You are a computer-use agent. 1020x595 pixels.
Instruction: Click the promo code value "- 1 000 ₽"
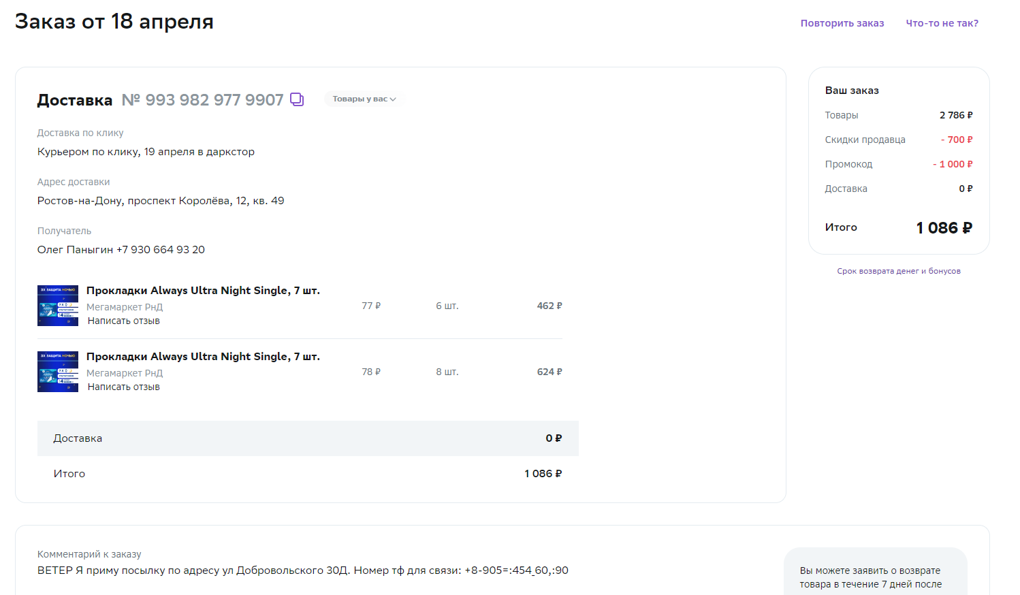pos(953,164)
